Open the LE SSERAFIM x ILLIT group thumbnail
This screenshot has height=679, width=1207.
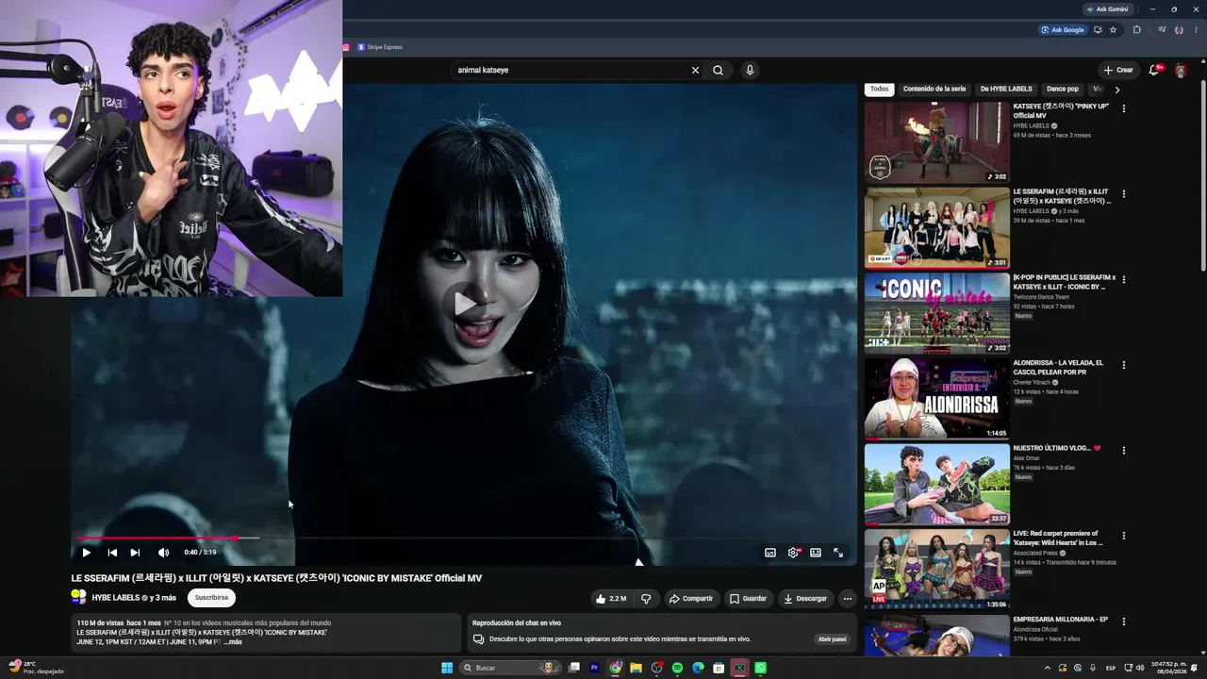(x=936, y=227)
